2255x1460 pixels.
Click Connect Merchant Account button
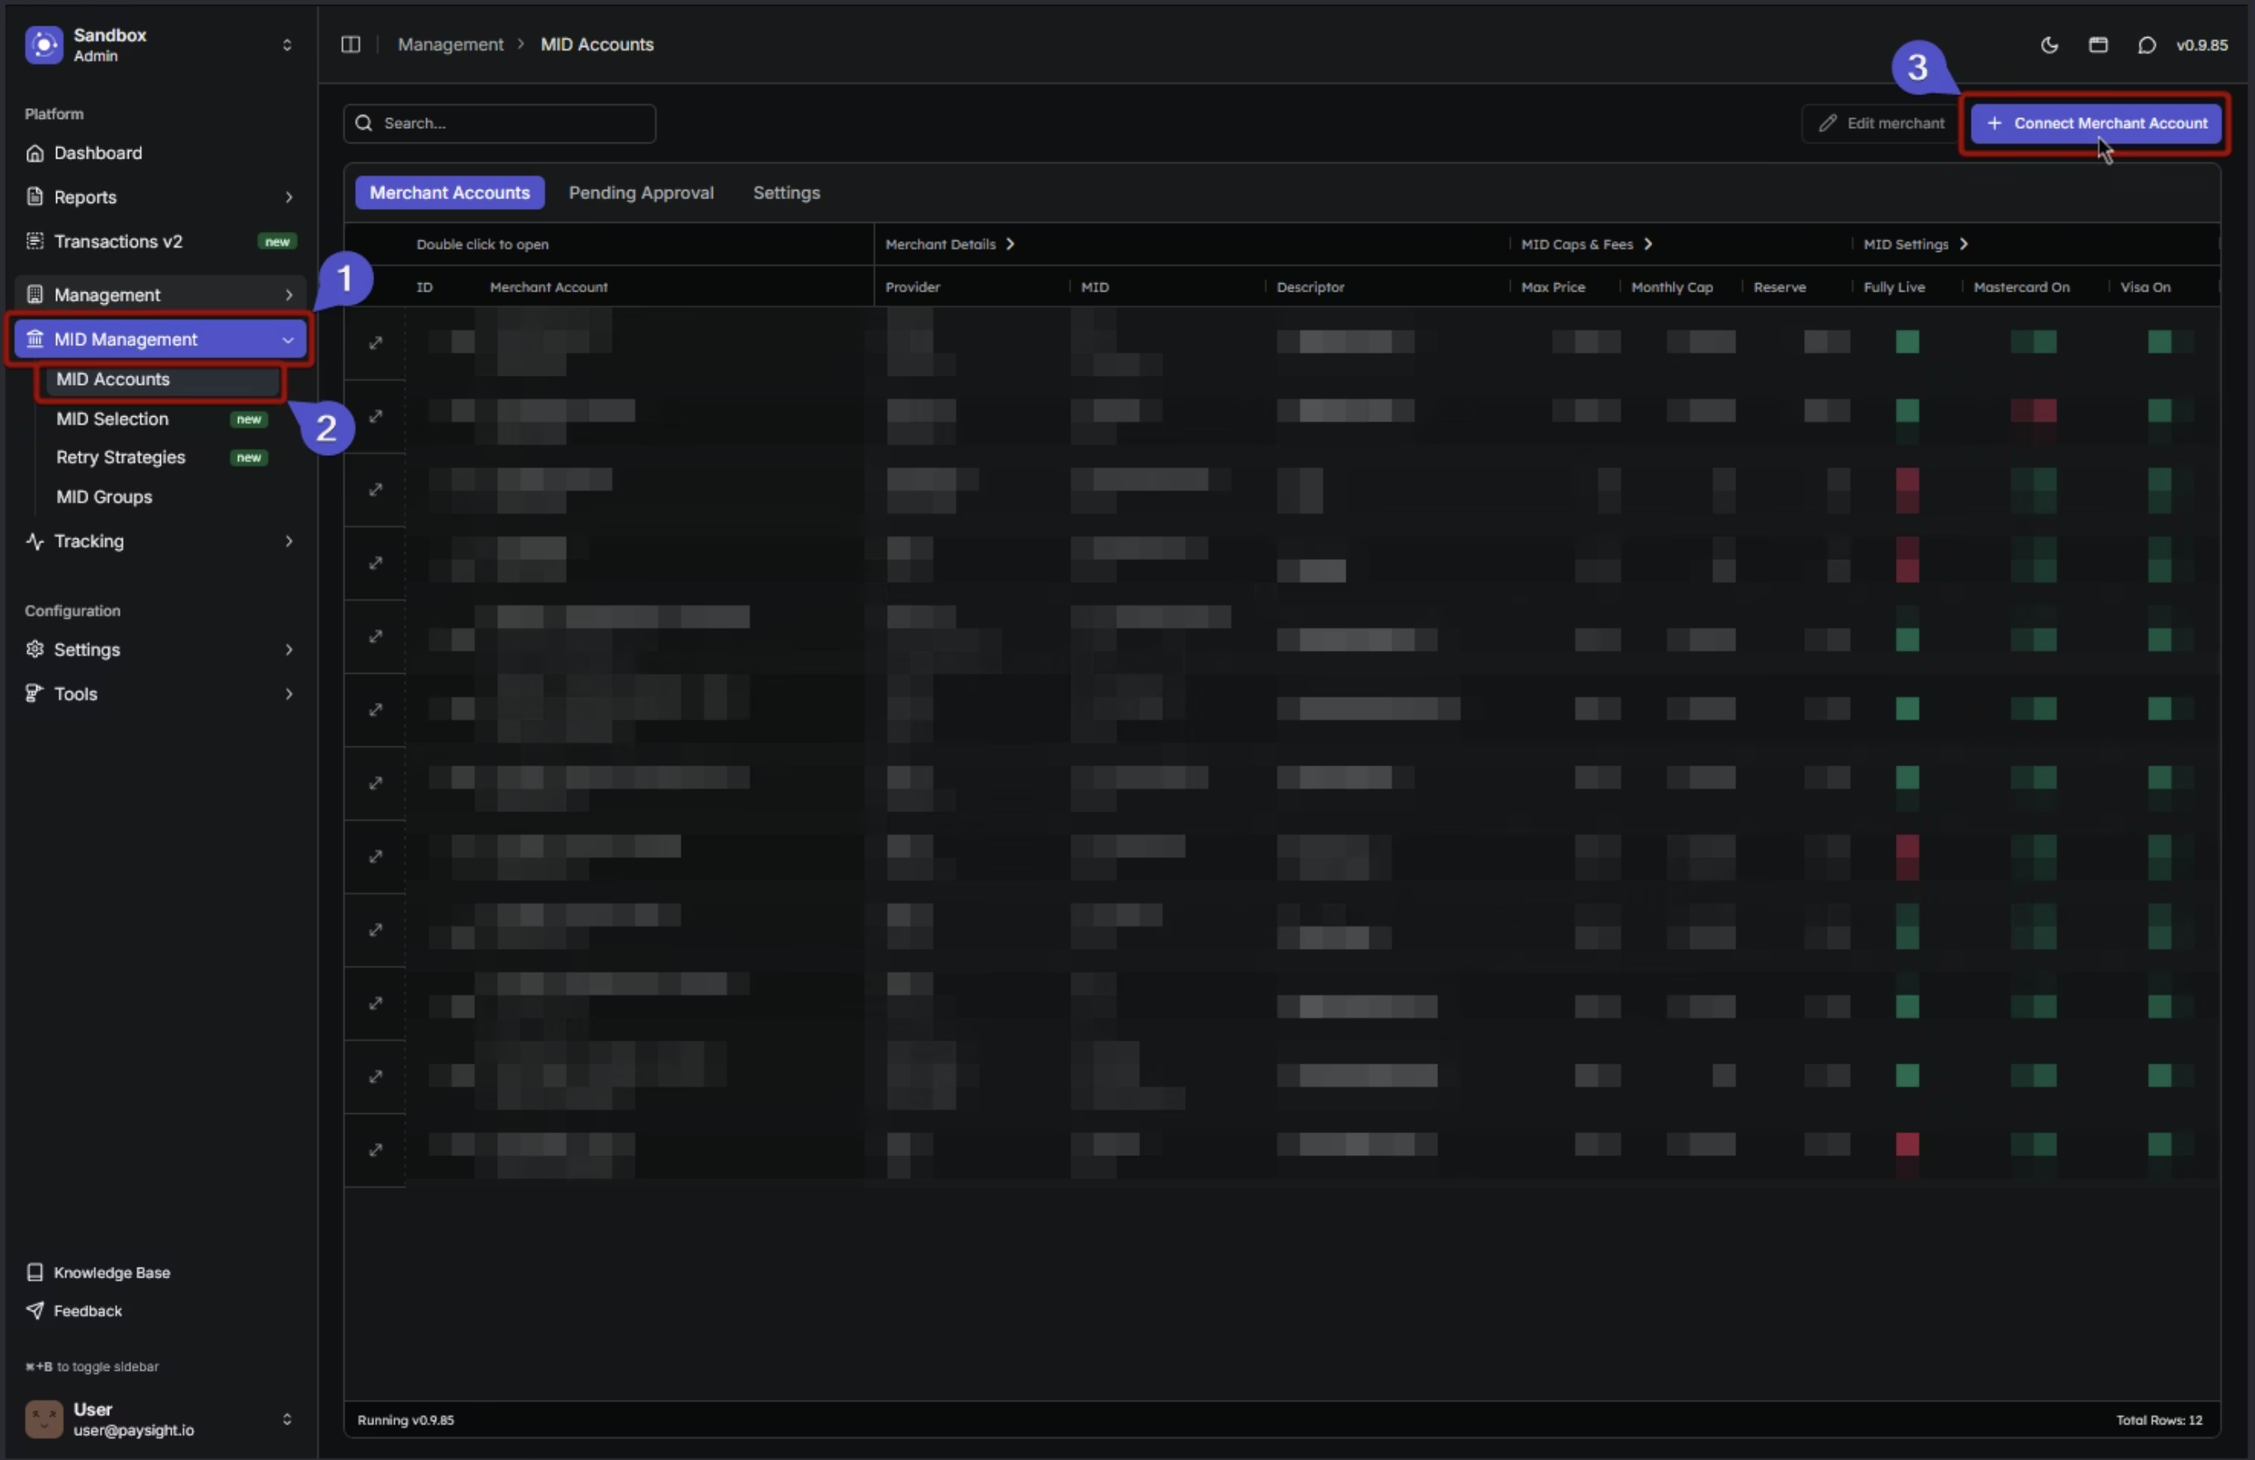(x=2095, y=123)
